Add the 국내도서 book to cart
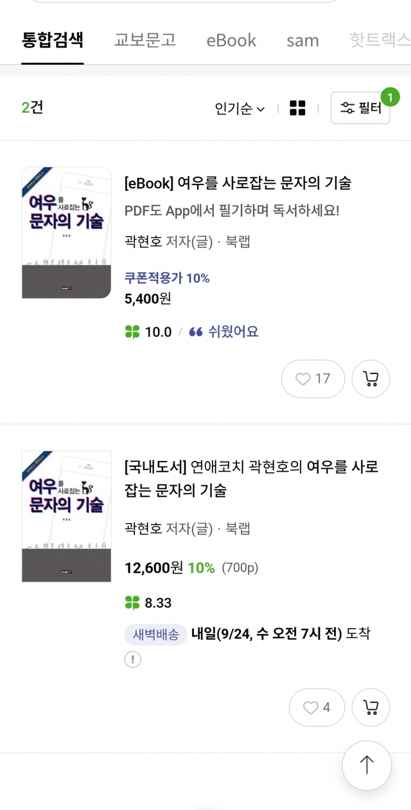This screenshot has height=810, width=411. click(x=371, y=708)
